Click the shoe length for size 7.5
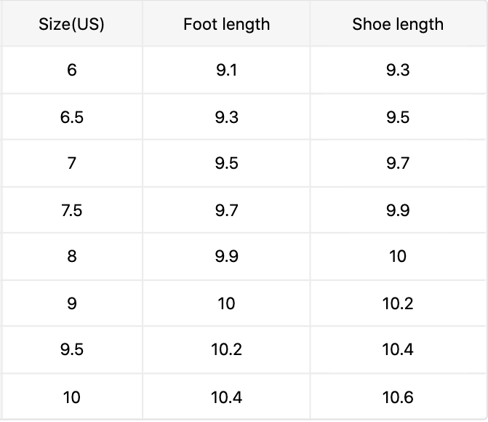488x422 pixels. coord(398,210)
